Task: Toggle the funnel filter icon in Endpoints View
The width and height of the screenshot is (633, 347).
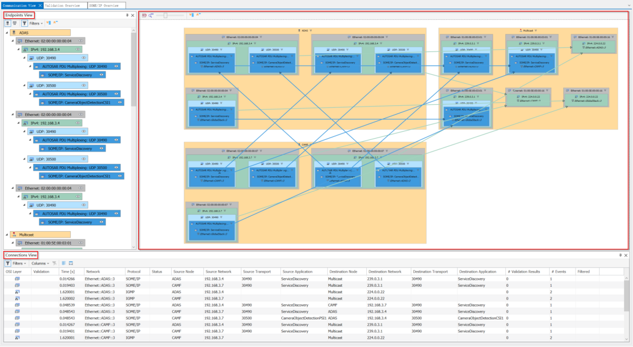Action: coord(25,23)
